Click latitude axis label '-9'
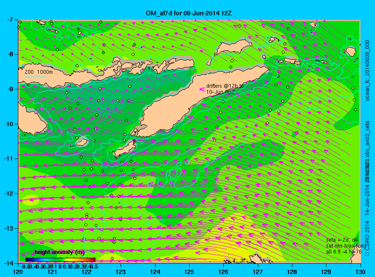The height and width of the screenshot is (277, 375). [10, 89]
